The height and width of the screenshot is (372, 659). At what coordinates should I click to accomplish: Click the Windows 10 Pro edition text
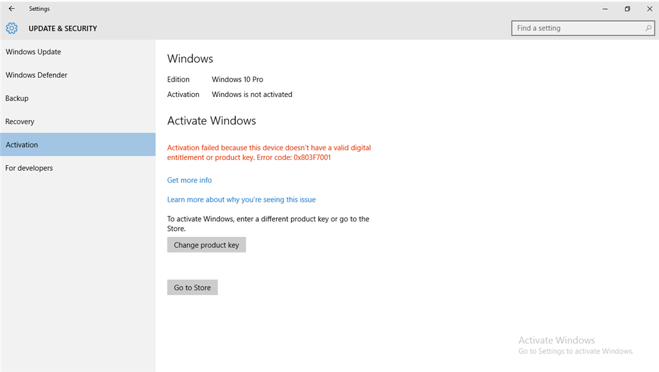click(237, 79)
